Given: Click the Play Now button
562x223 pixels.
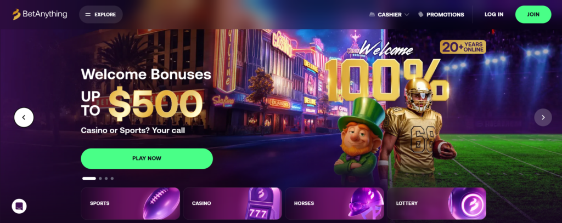Looking at the screenshot, I should (x=147, y=158).
